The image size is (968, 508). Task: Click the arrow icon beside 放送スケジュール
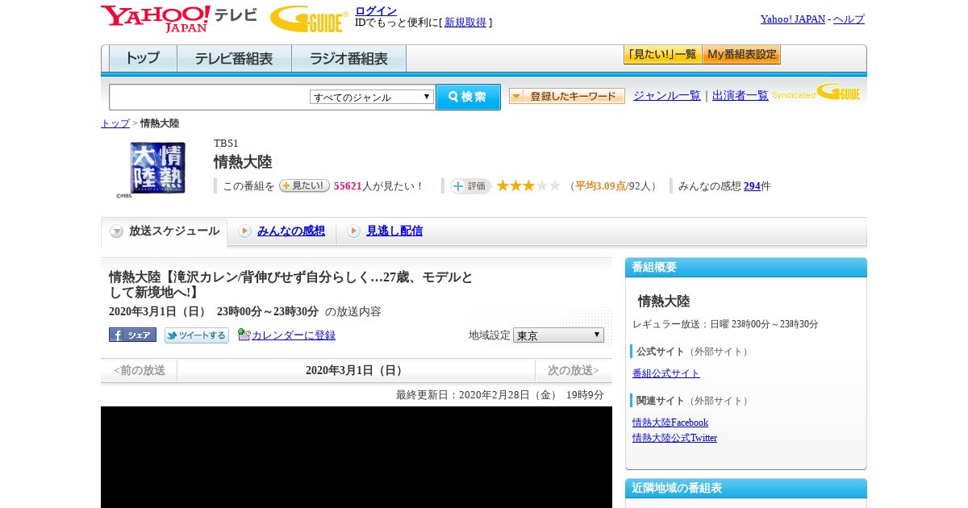click(x=117, y=231)
